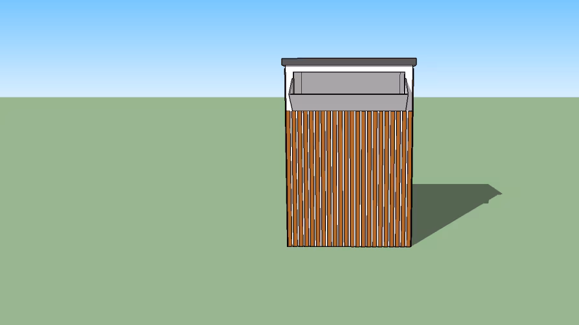Click the bottom-left corner of the wood wall
Screen dimensions: 579x325
click(288, 246)
